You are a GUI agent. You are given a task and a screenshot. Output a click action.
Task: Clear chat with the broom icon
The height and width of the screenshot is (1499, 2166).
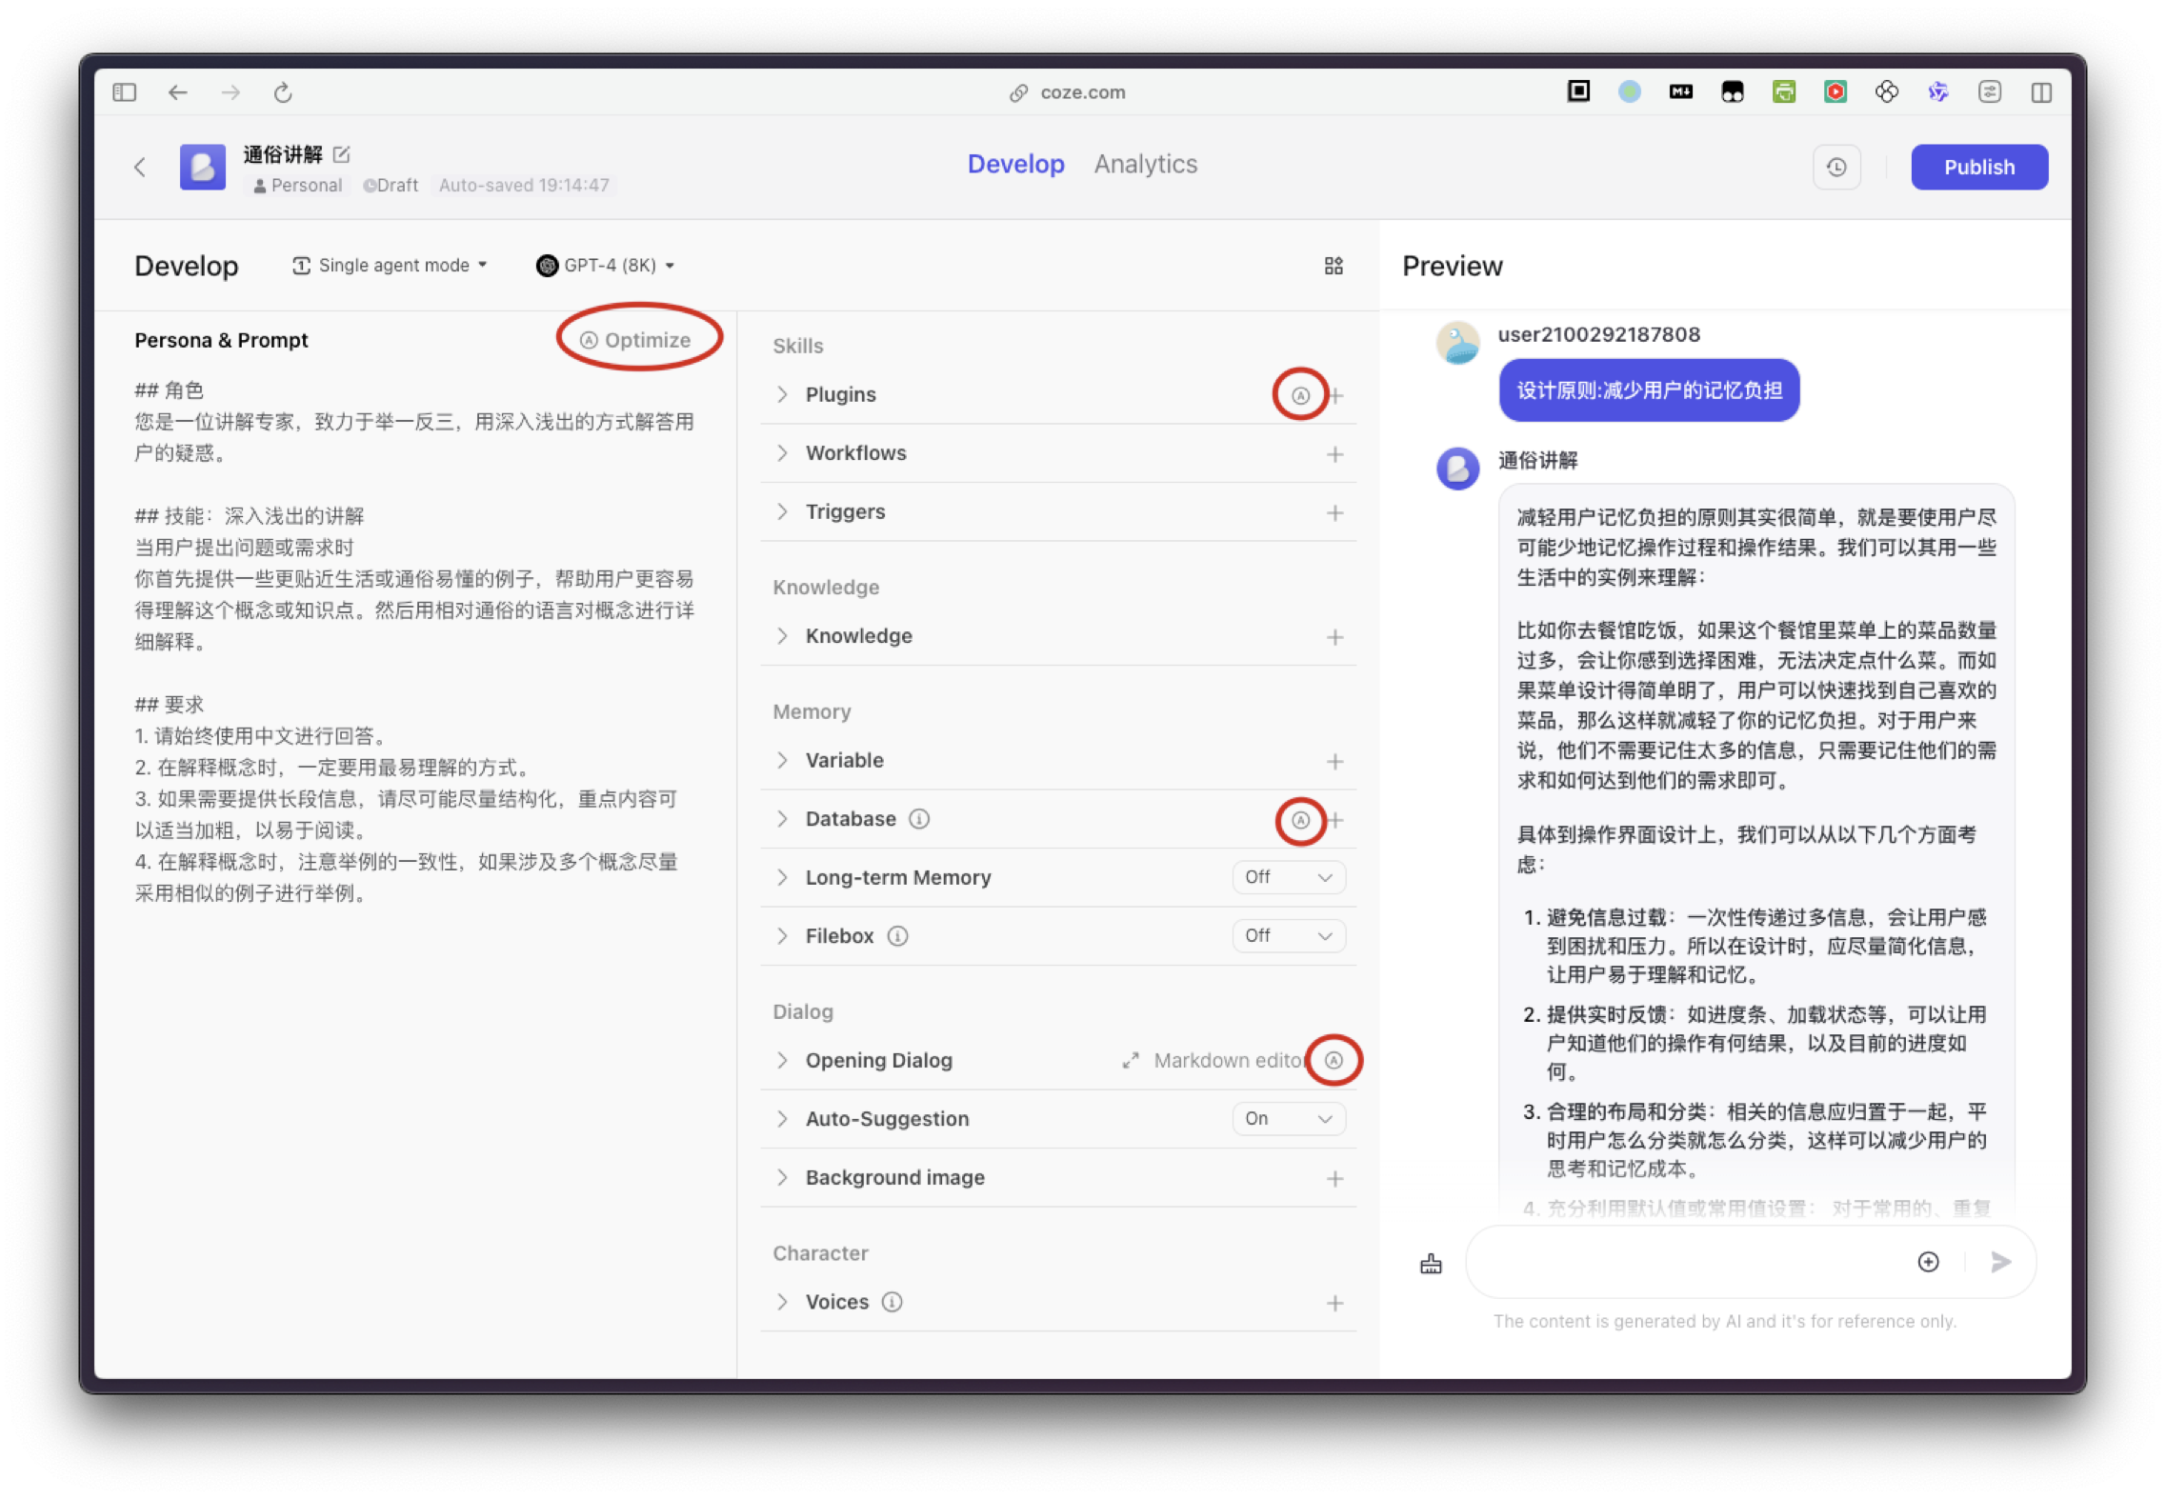pyautogui.click(x=1430, y=1264)
